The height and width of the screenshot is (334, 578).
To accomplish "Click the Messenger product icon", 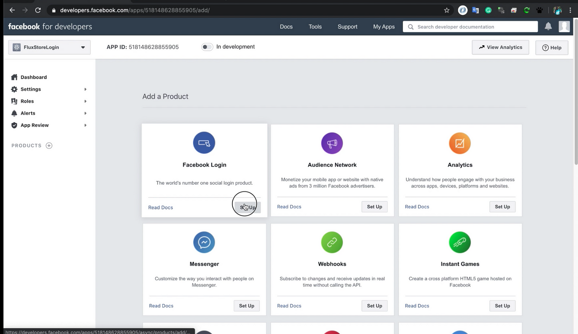I will [x=204, y=242].
